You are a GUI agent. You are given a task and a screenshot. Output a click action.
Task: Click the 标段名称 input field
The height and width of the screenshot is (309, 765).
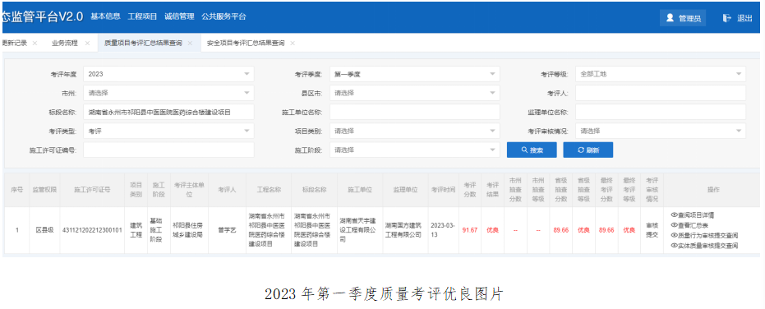point(168,112)
